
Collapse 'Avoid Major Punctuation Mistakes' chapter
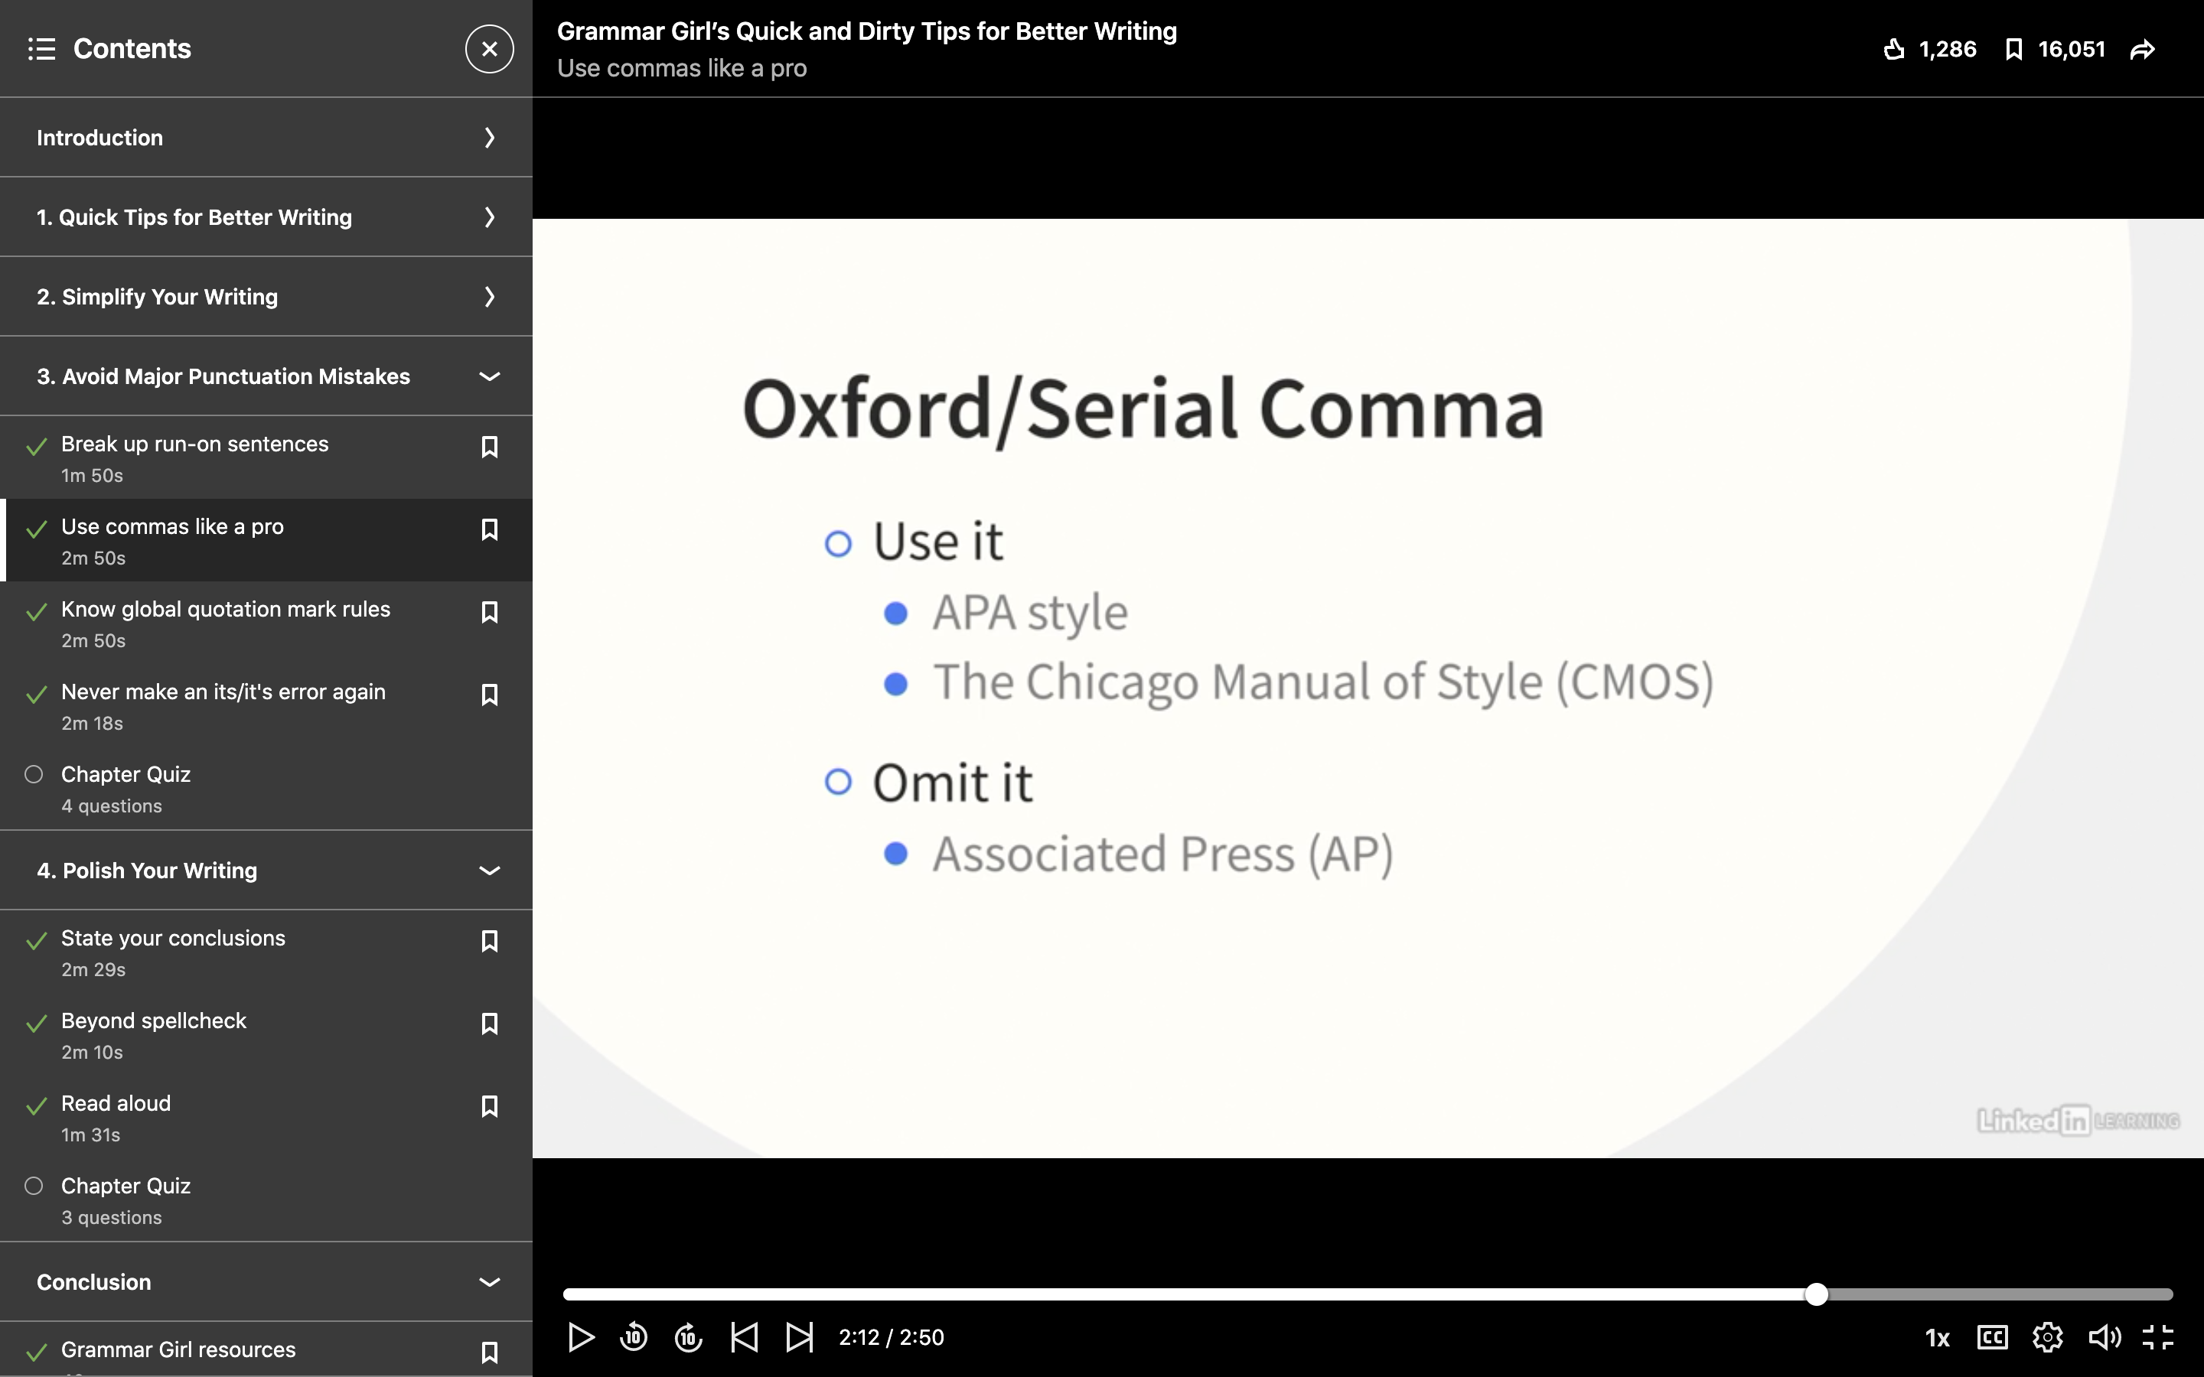(x=489, y=376)
